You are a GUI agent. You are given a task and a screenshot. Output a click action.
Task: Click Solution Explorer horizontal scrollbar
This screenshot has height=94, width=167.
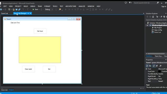click(156, 54)
